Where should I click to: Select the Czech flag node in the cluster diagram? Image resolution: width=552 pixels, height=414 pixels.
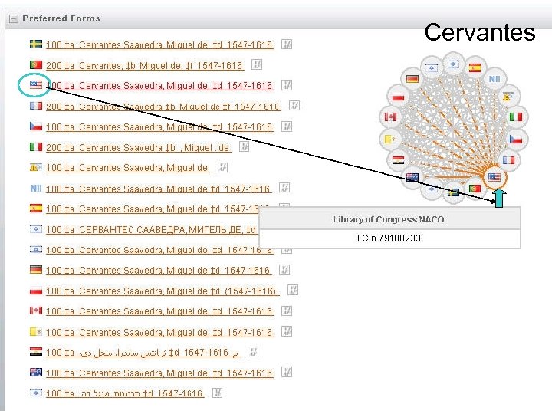516,140
